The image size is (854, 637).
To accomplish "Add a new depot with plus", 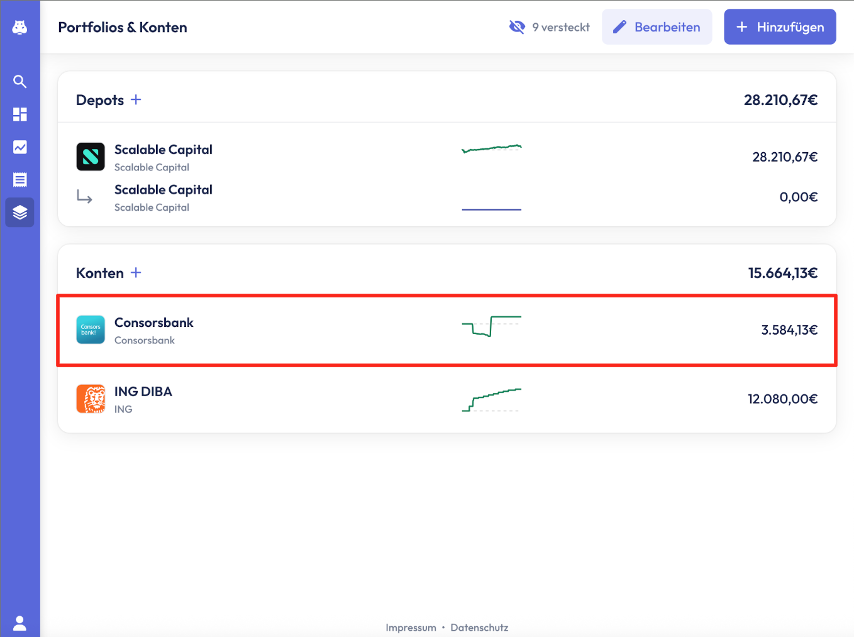I will point(136,100).
